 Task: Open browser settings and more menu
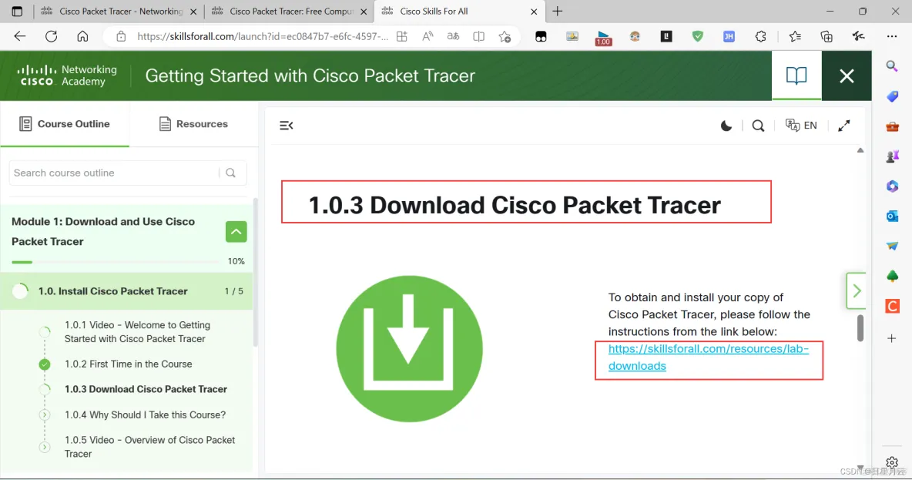[x=892, y=36]
